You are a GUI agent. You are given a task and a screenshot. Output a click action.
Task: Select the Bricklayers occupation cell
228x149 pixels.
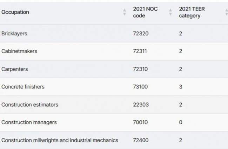(14, 34)
